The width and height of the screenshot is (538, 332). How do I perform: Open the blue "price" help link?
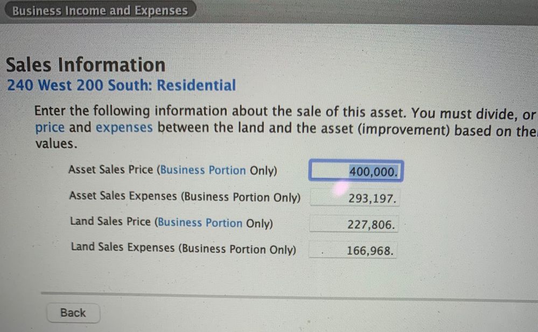pos(50,128)
